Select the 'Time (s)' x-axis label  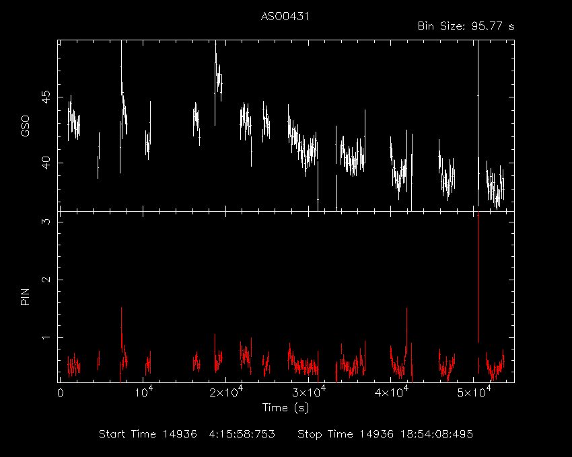click(285, 407)
